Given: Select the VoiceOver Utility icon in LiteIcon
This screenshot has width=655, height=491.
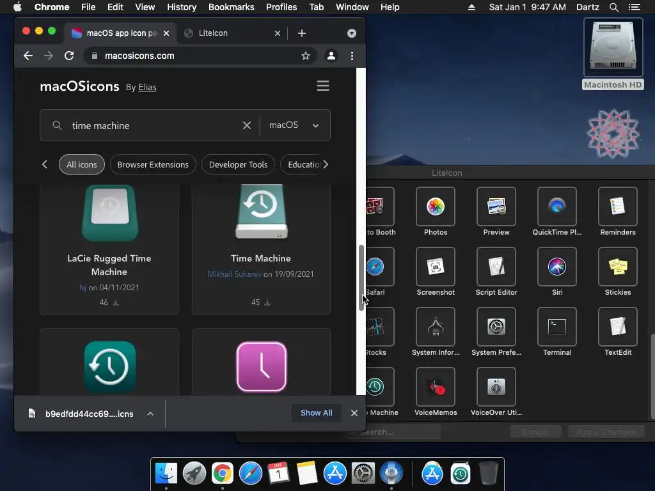Looking at the screenshot, I should 496,387.
